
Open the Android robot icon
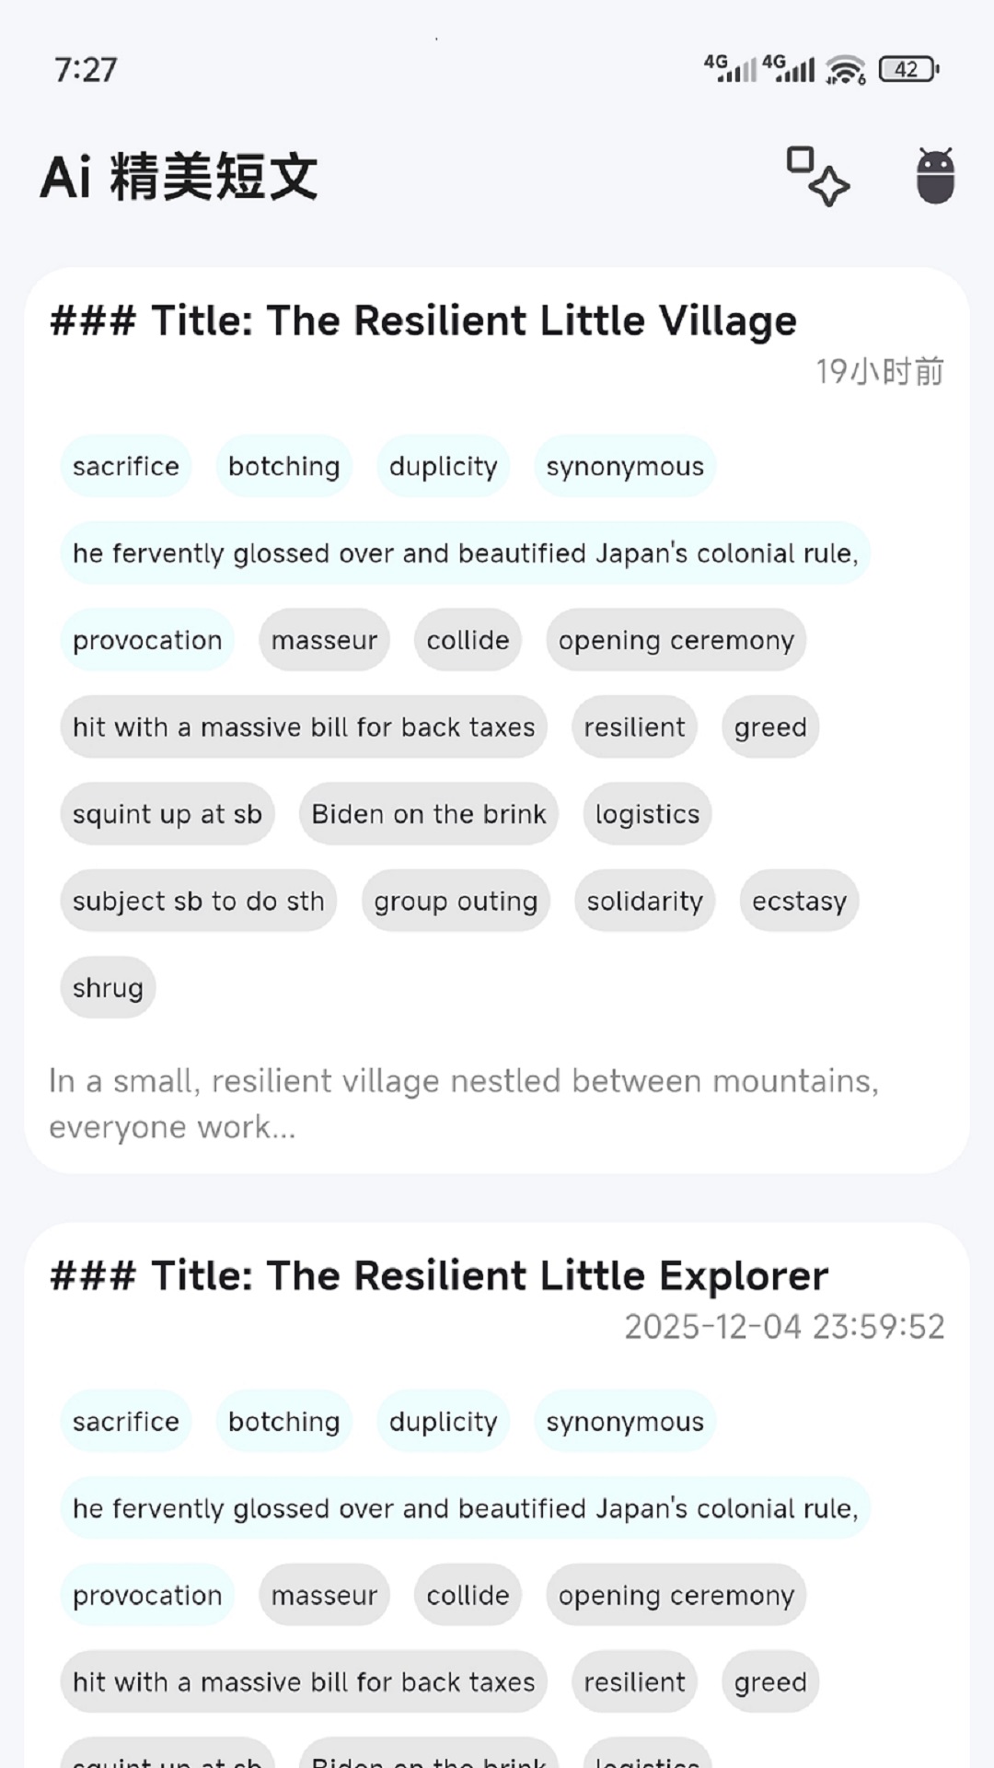click(935, 176)
